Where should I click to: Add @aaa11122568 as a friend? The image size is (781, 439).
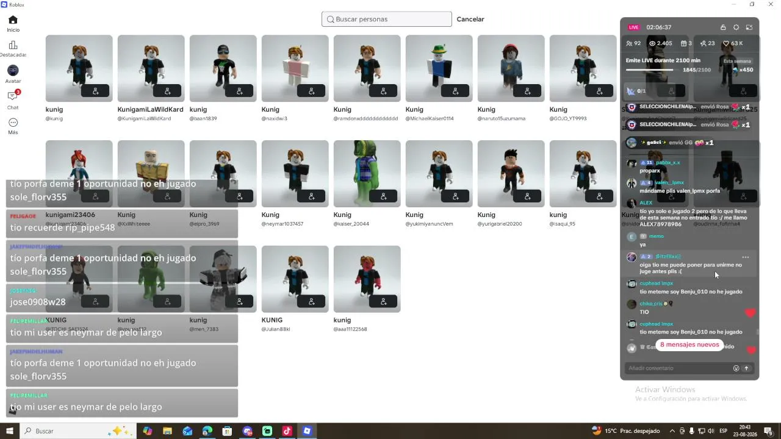384,301
